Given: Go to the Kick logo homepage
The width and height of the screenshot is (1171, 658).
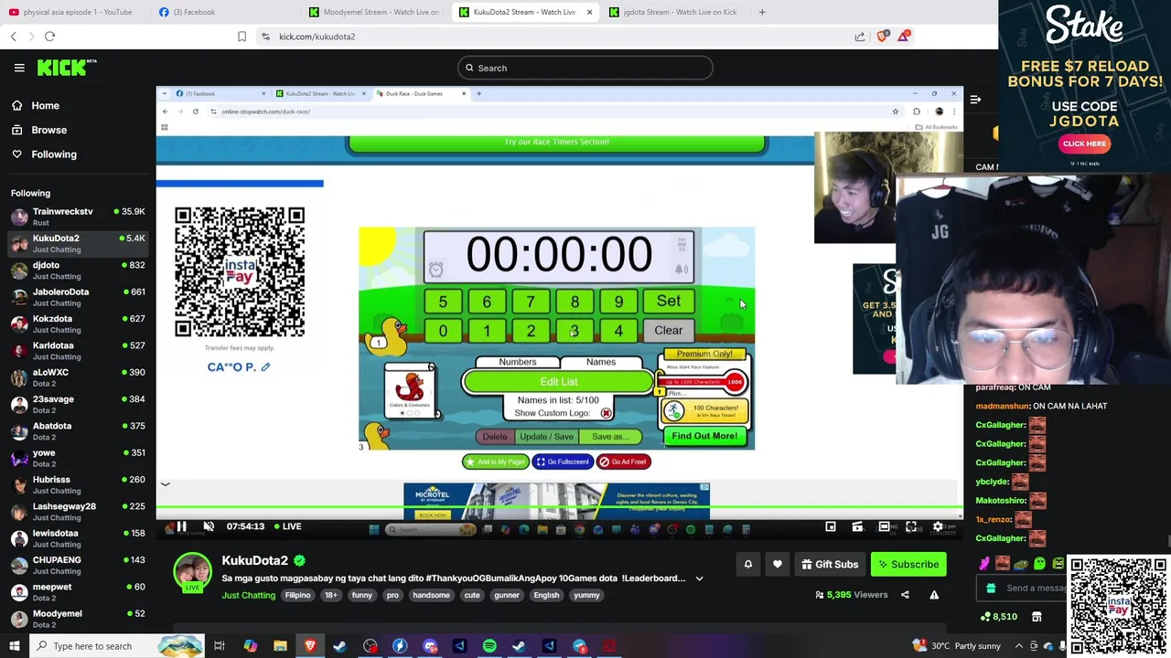Looking at the screenshot, I should tap(66, 68).
